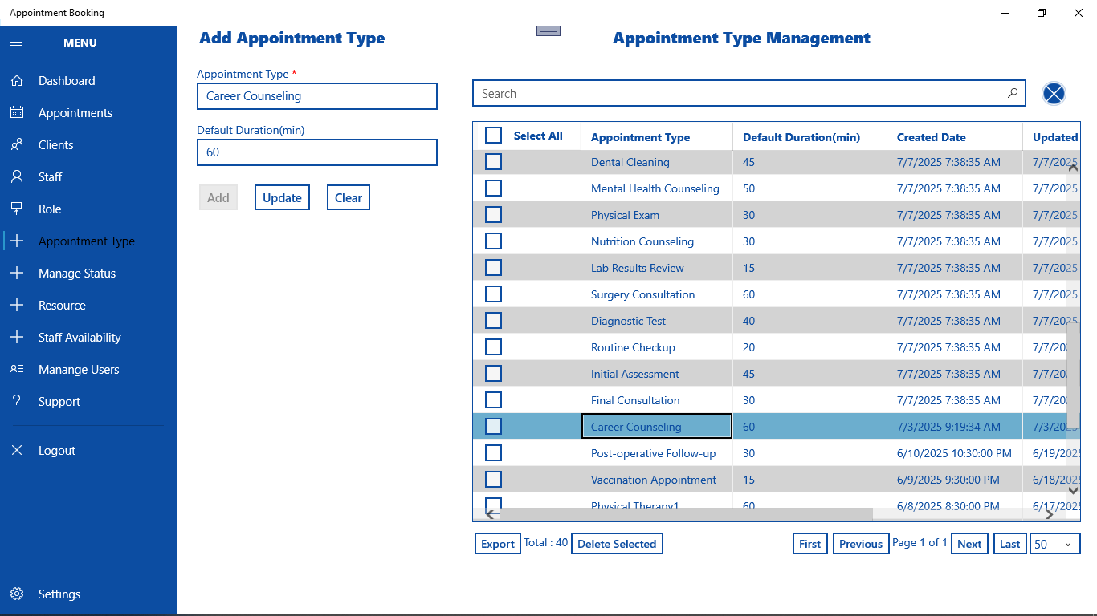The image size is (1097, 616).
Task: Click the grid's vertical scroll-down arrow
Action: (x=1073, y=490)
